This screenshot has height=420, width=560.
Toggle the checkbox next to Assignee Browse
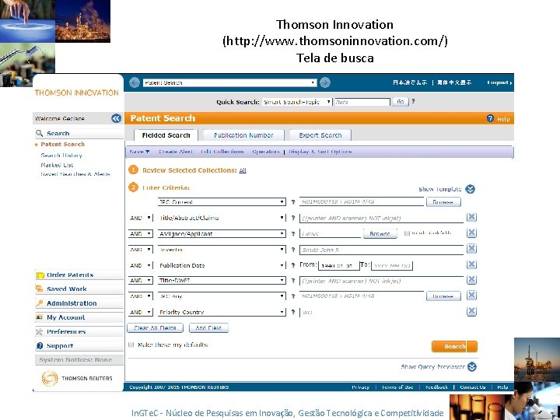407,233
